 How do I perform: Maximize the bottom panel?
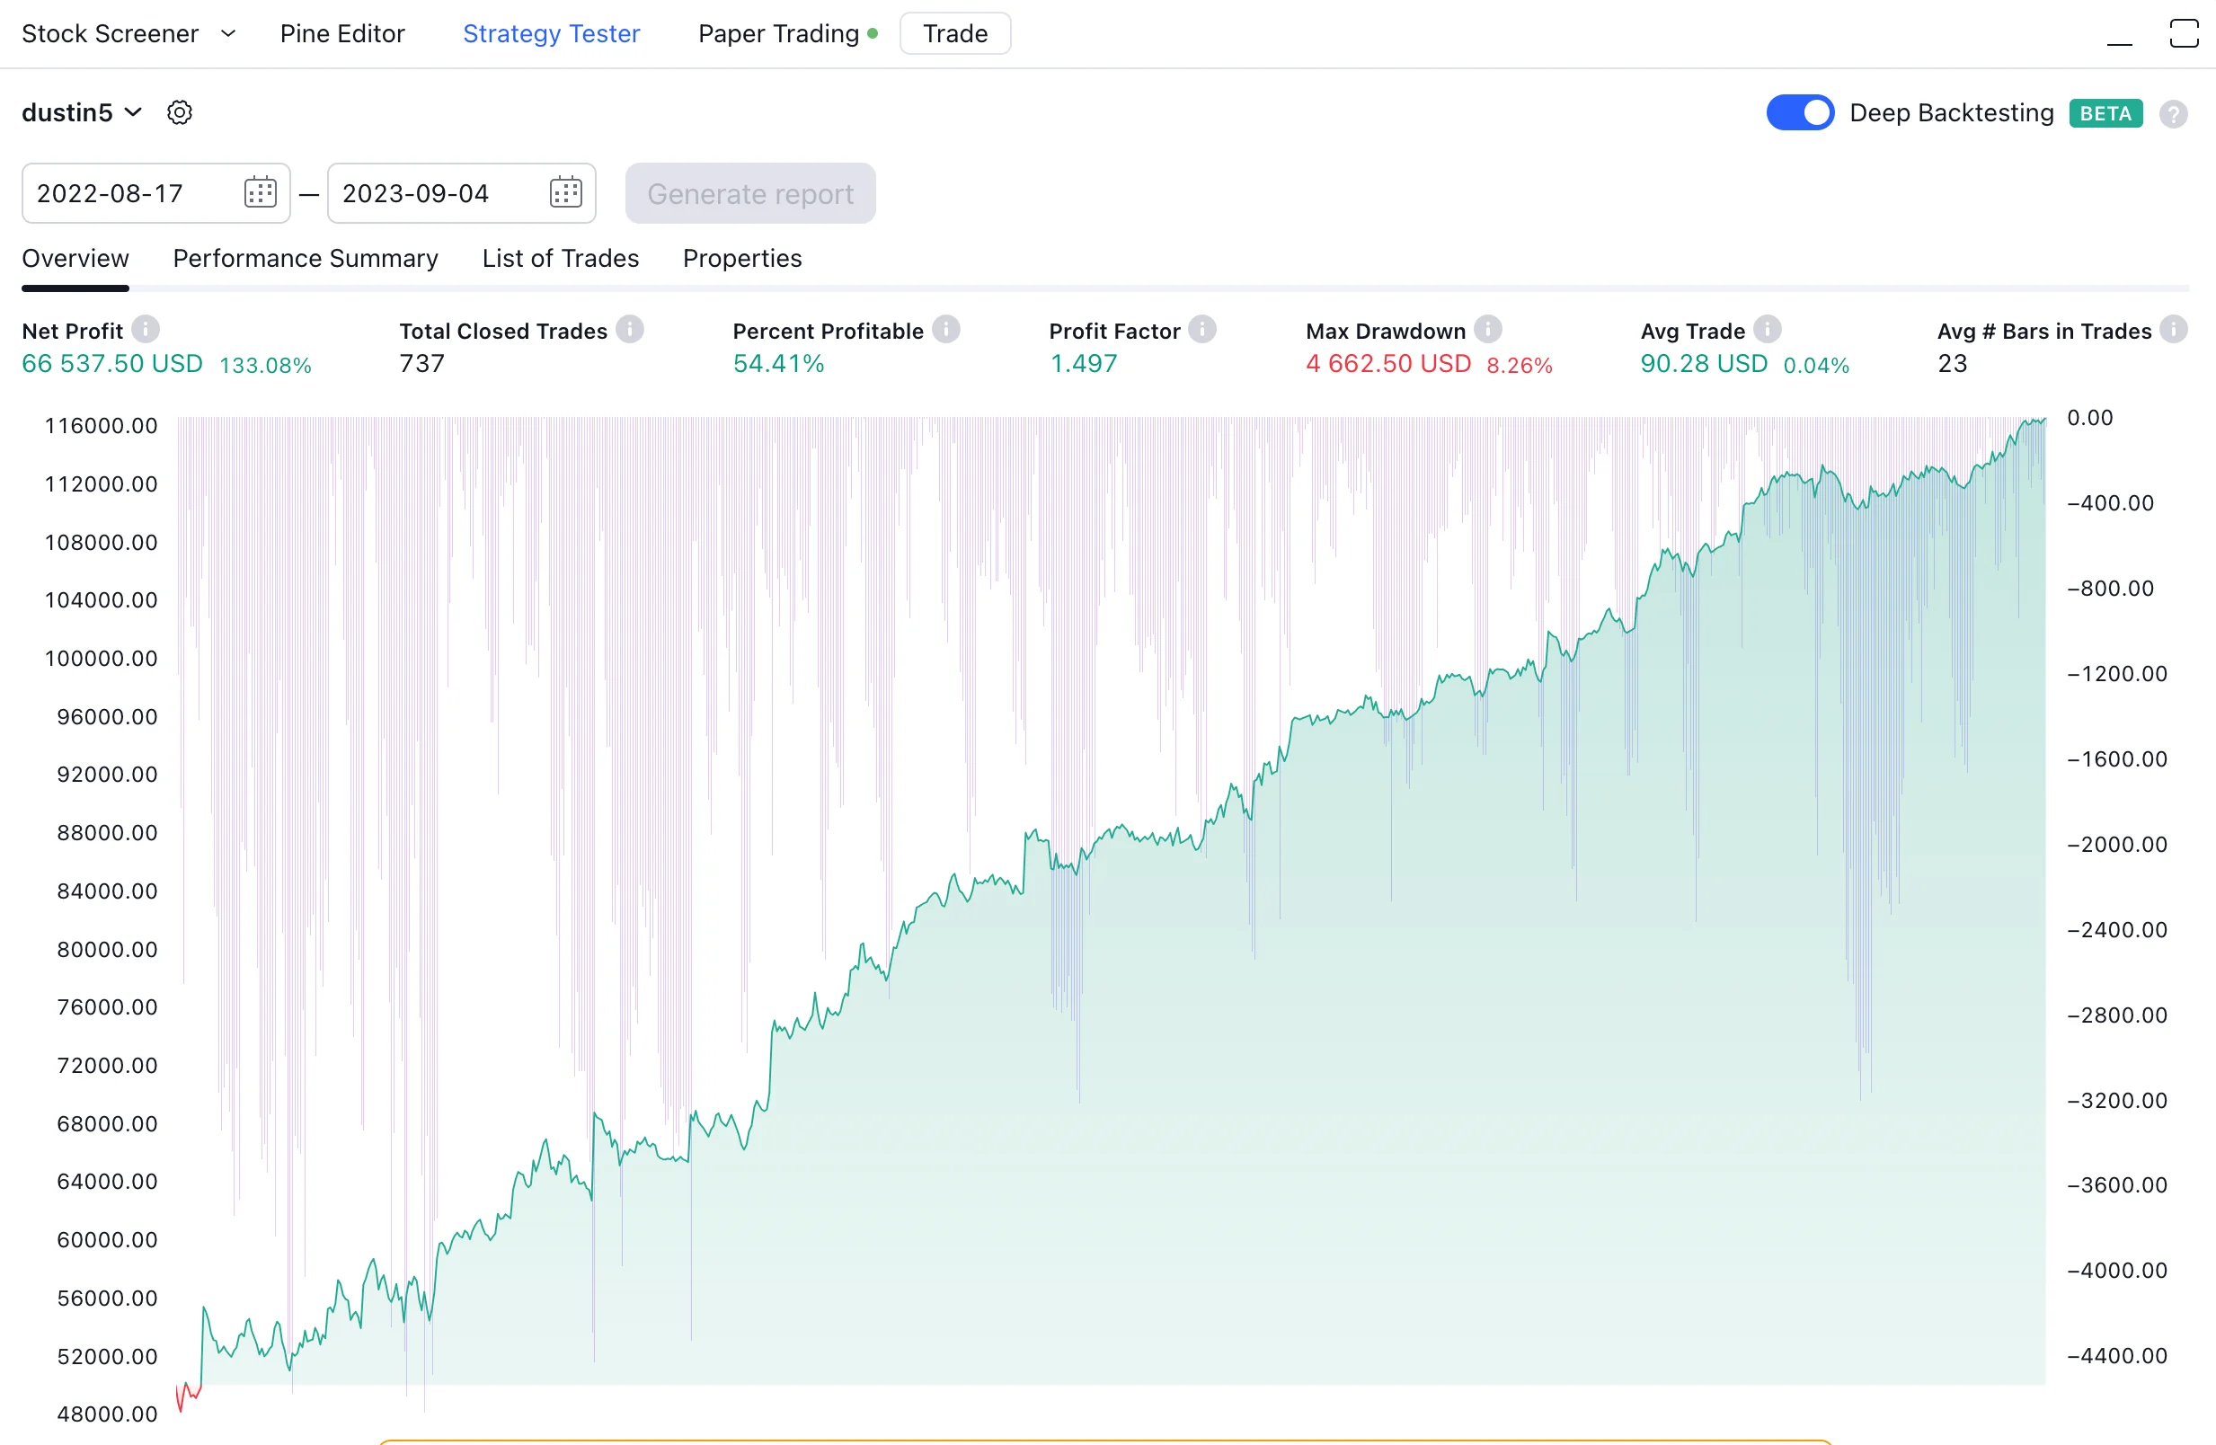click(2184, 33)
